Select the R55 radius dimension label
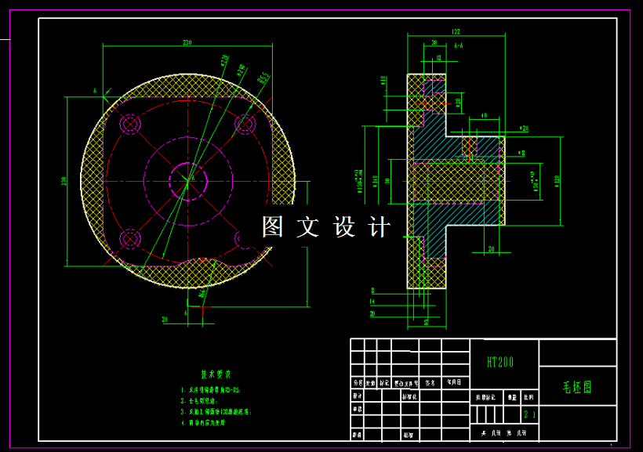The width and height of the screenshot is (643, 452). pos(263,78)
